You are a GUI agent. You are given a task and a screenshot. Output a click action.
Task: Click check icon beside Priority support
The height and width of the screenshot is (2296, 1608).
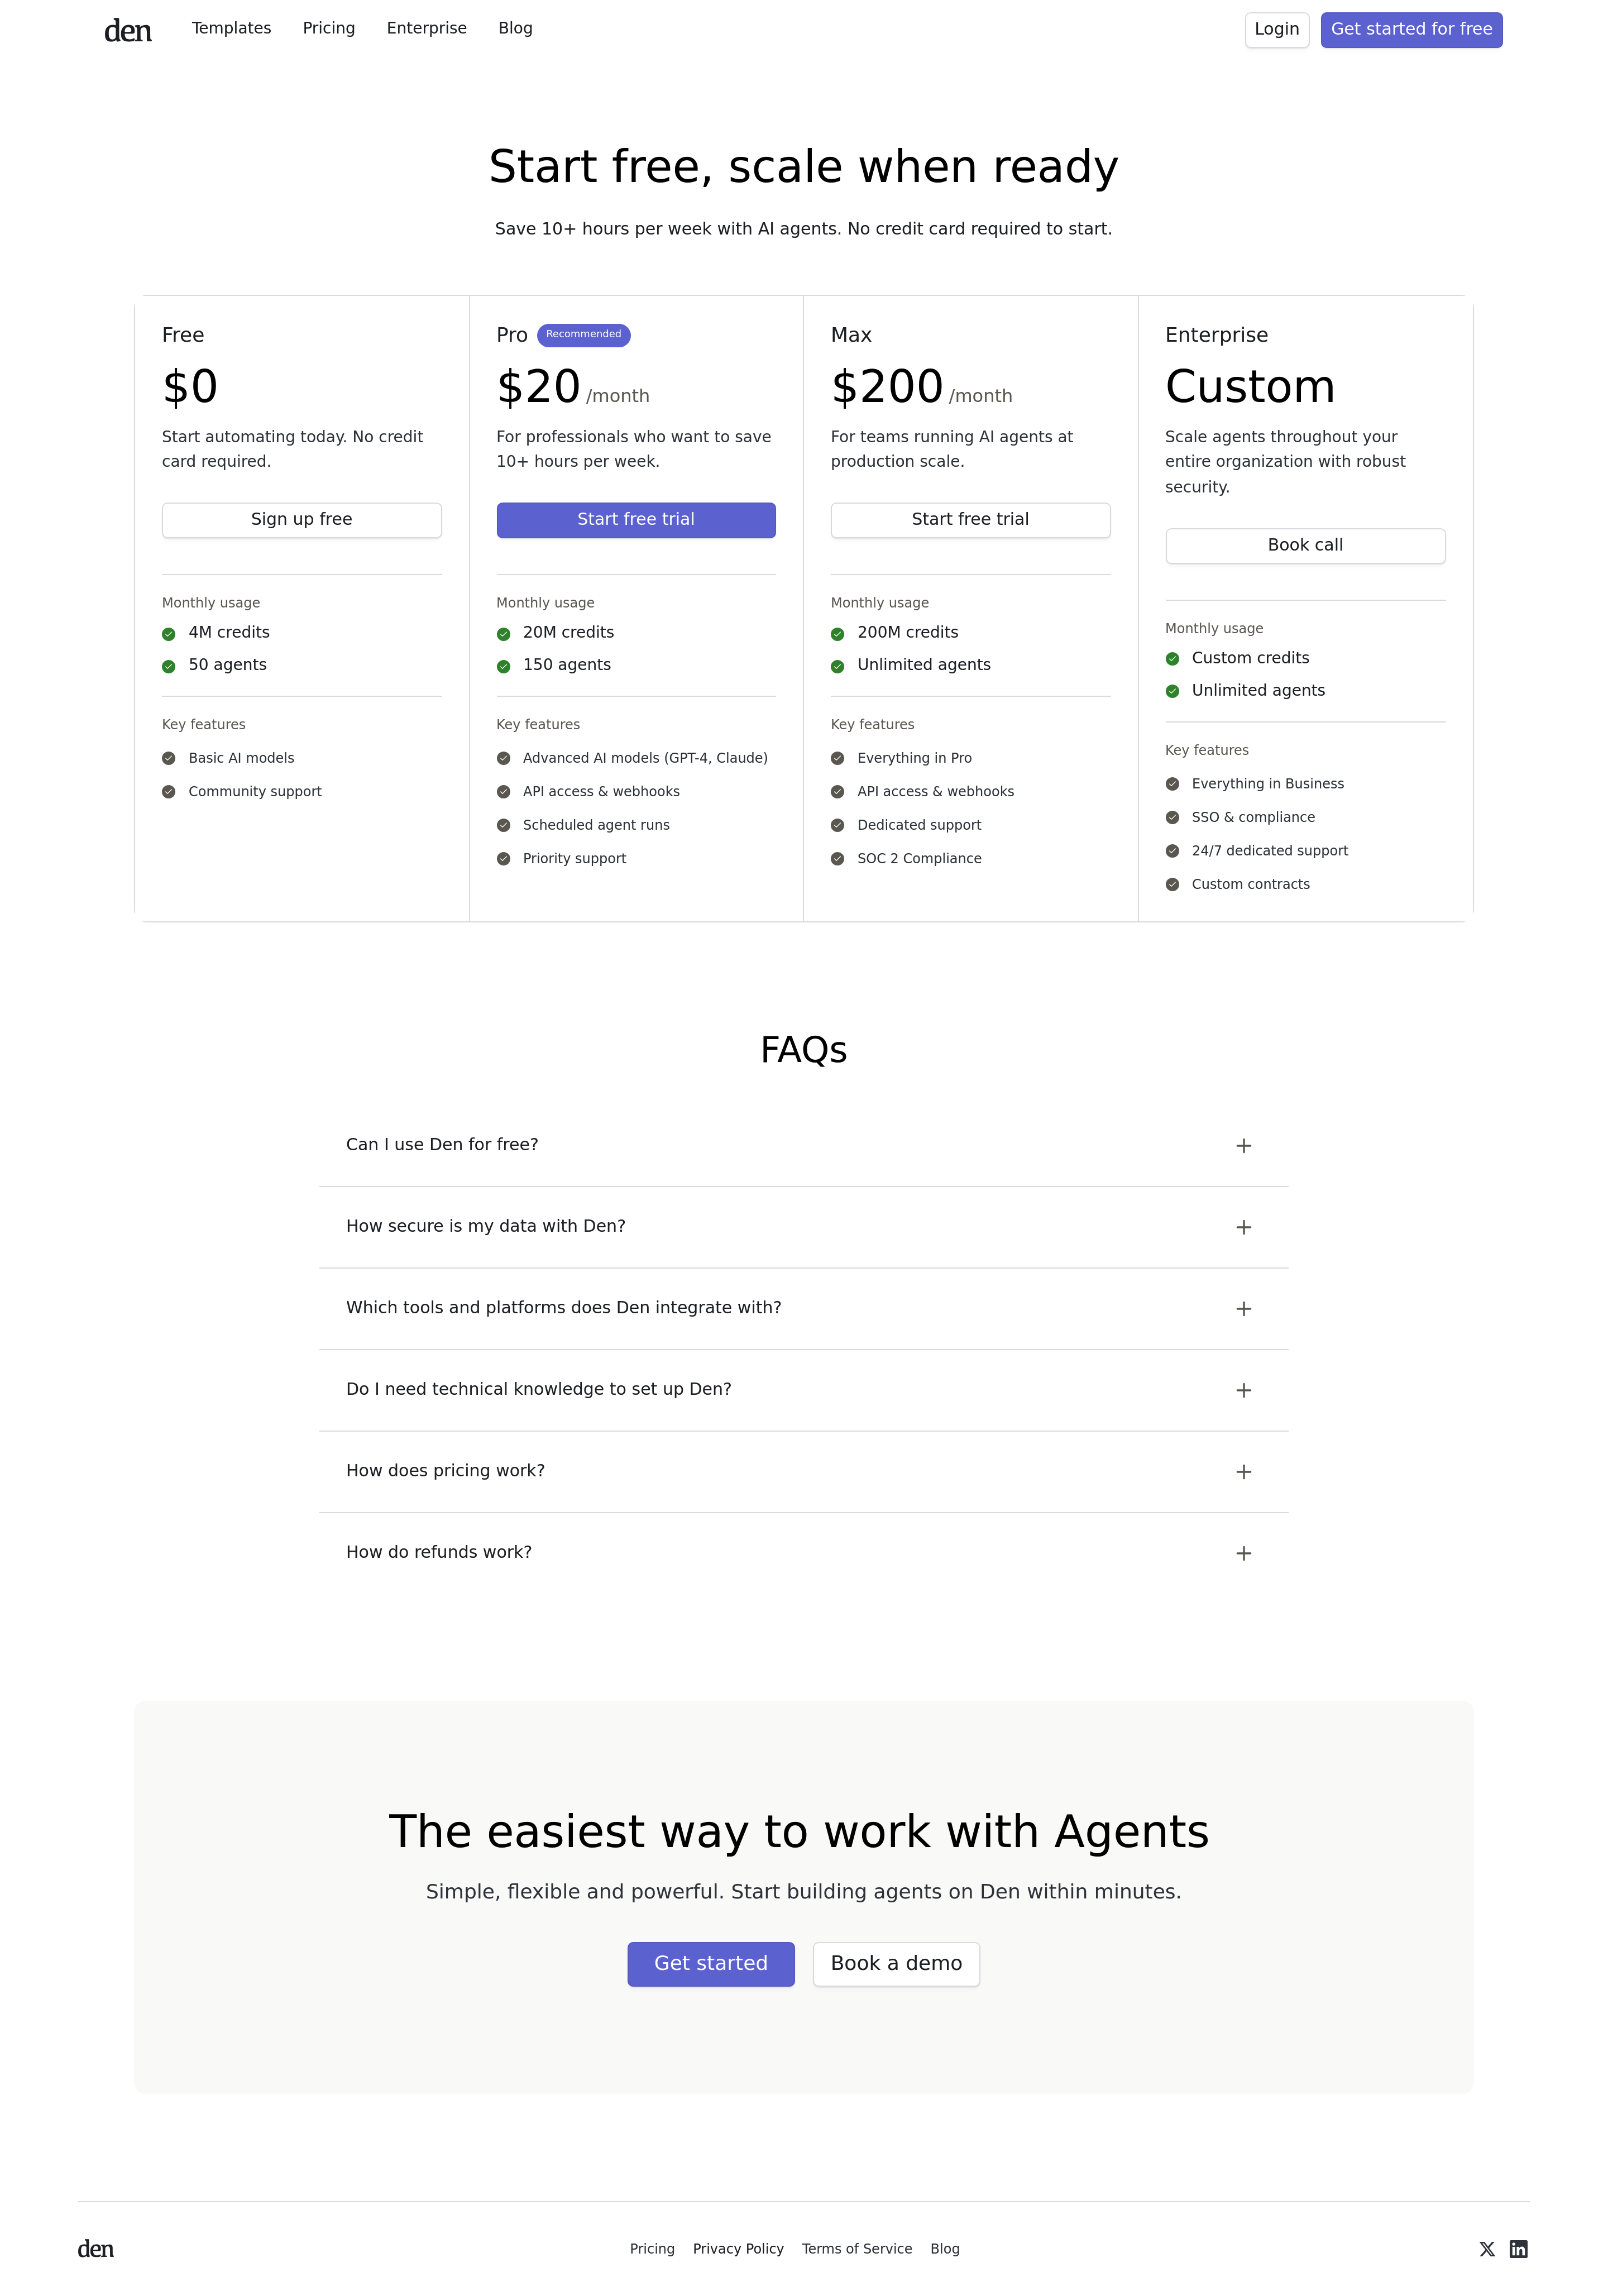(504, 859)
